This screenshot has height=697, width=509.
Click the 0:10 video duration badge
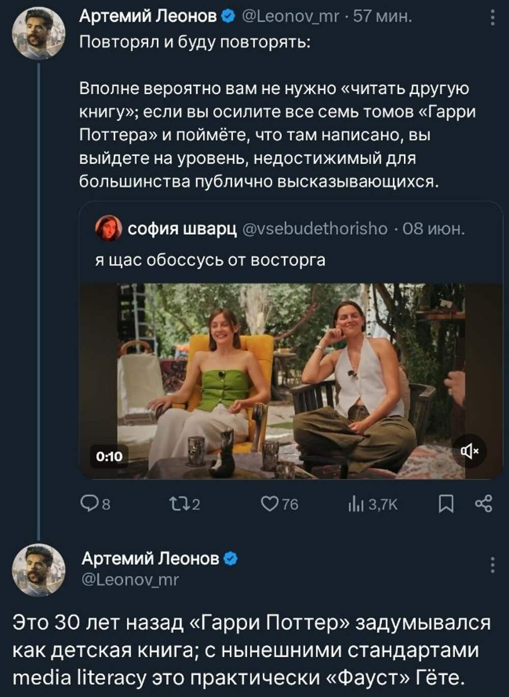pyautogui.click(x=109, y=456)
